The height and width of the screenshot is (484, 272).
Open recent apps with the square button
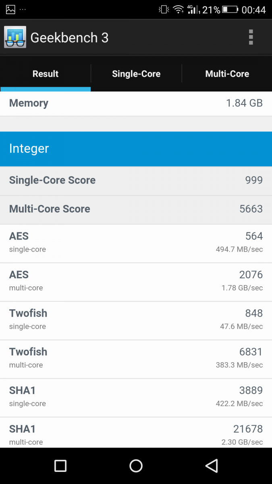(60, 466)
